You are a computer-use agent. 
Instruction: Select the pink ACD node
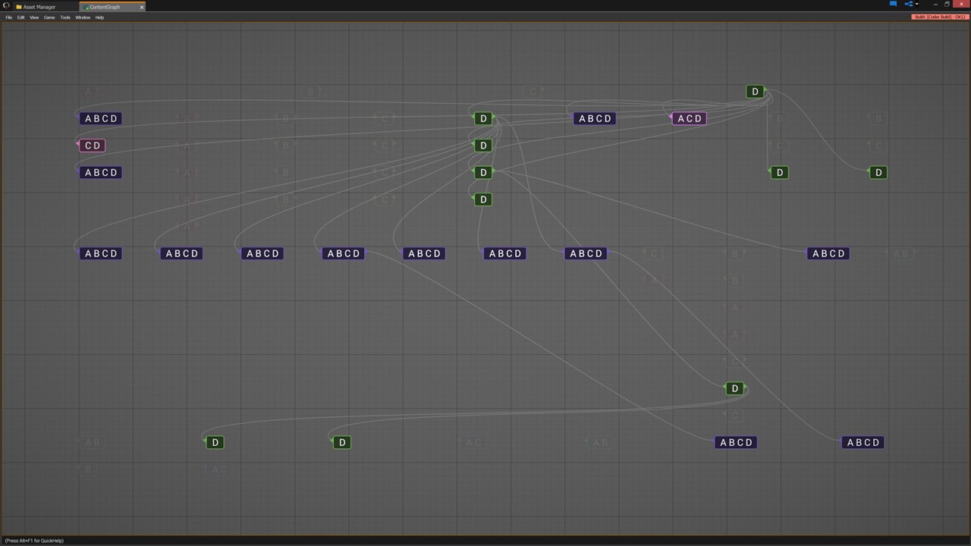(690, 118)
